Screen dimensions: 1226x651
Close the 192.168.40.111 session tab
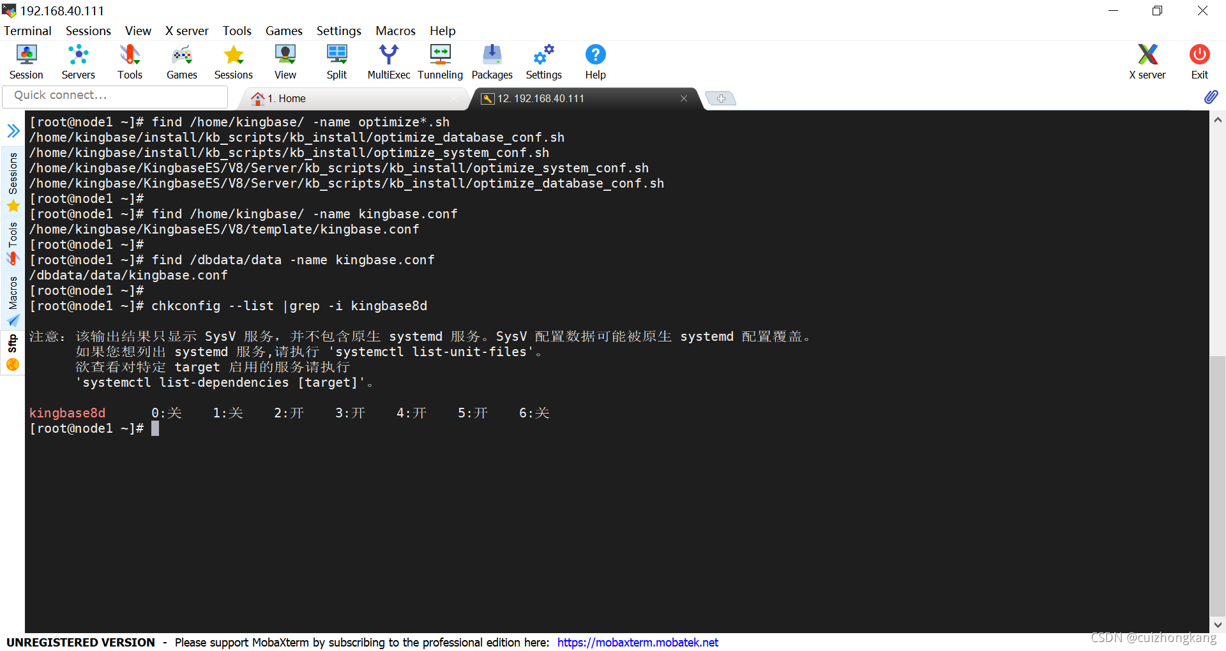coord(684,98)
